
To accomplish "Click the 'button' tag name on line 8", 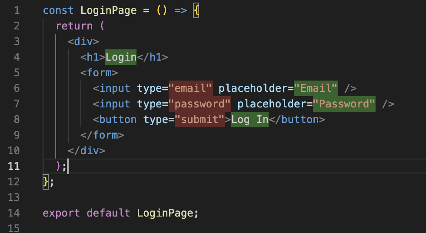I will point(118,120).
